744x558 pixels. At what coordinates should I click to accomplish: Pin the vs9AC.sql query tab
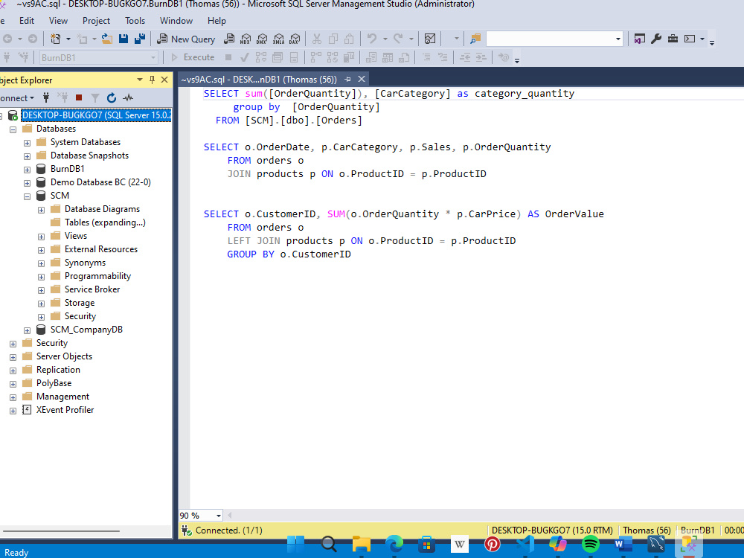tap(347, 80)
